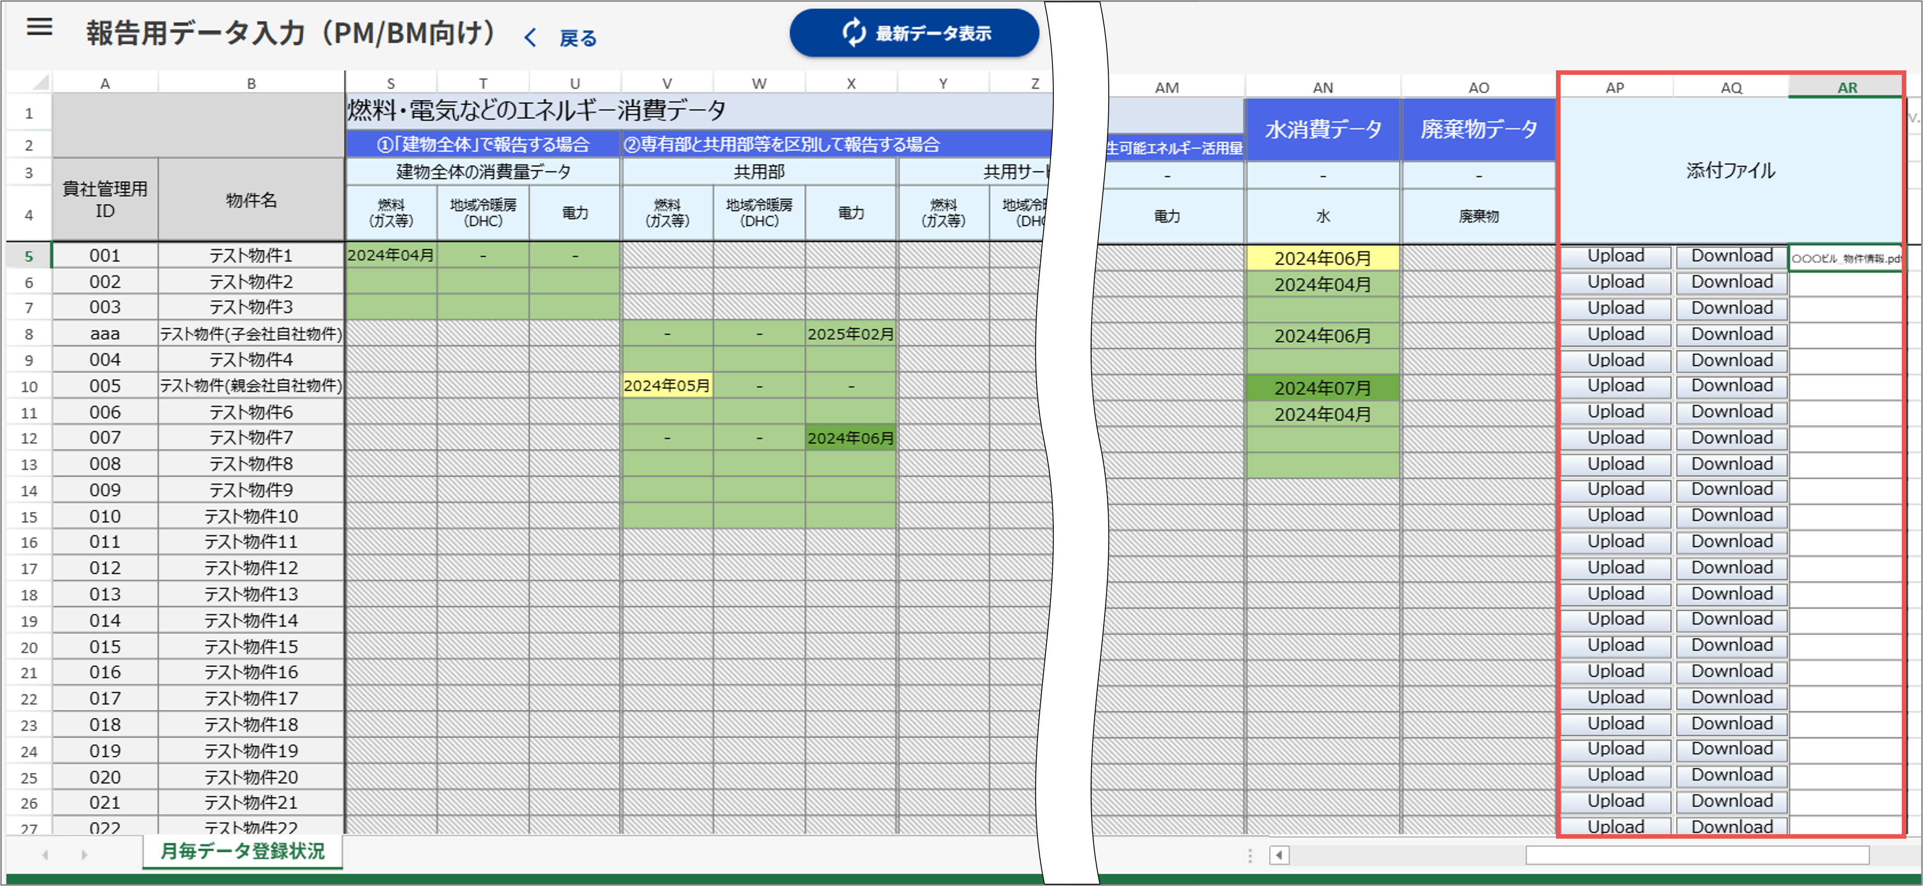The height and width of the screenshot is (886, 1923).
Task: Select the 月毎データ登録状況 sheet tab
Action: [243, 852]
